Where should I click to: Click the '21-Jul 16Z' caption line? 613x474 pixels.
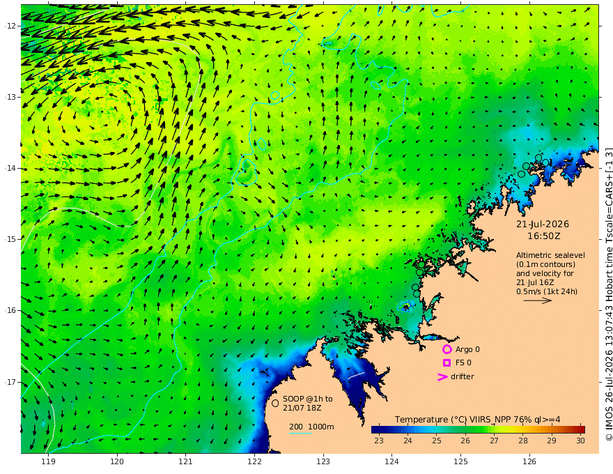535,282
